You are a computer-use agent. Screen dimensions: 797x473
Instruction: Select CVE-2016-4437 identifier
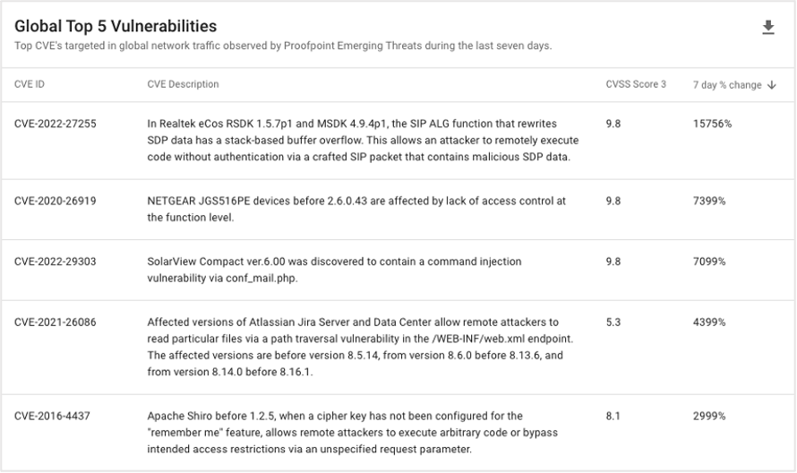52,416
